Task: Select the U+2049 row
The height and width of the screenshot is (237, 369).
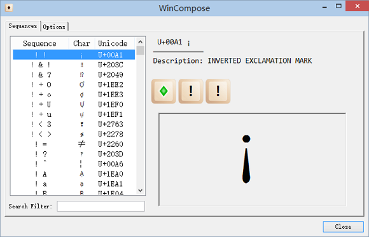Action: (74, 74)
